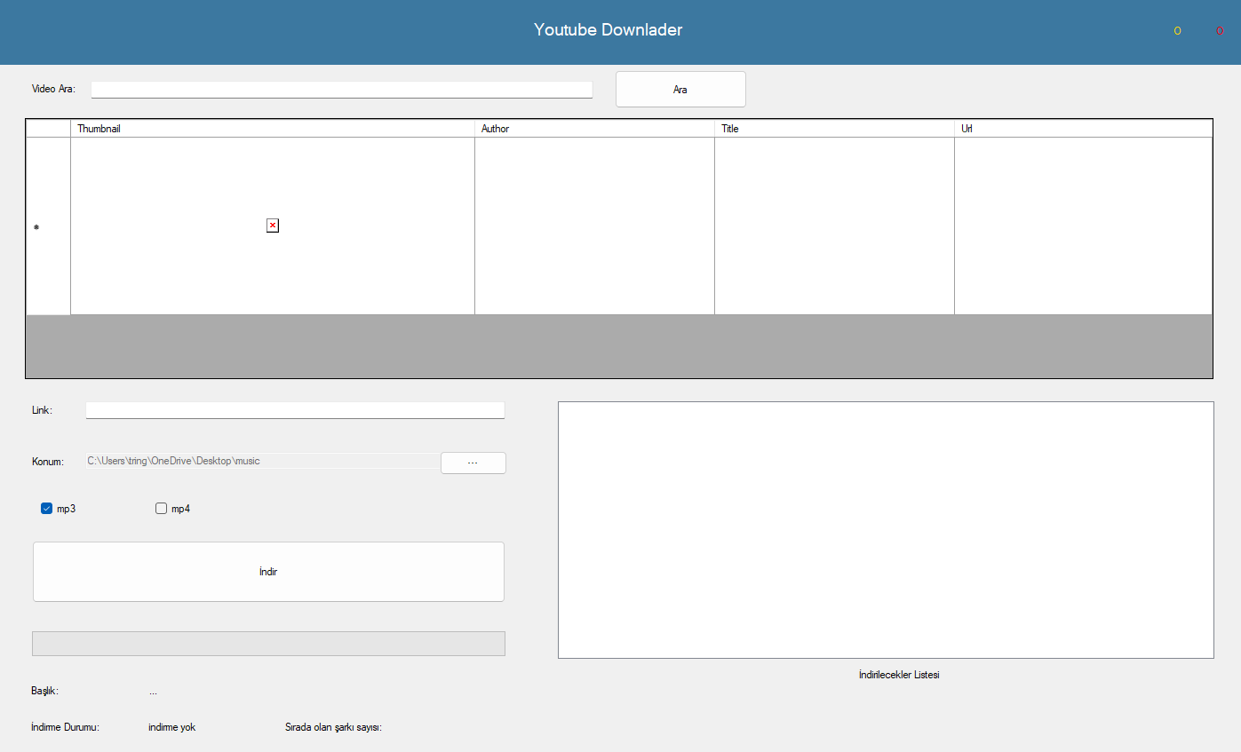
Task: Disable the mp3 checkbox
Action: (46, 508)
